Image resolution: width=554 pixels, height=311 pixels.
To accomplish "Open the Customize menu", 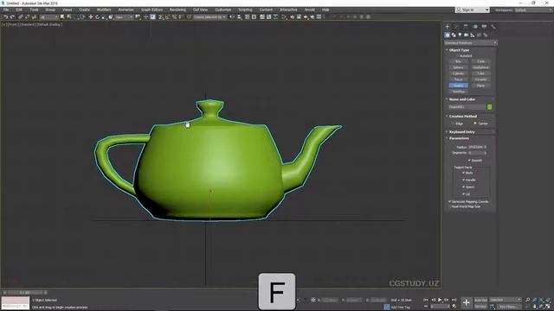I will coord(223,10).
